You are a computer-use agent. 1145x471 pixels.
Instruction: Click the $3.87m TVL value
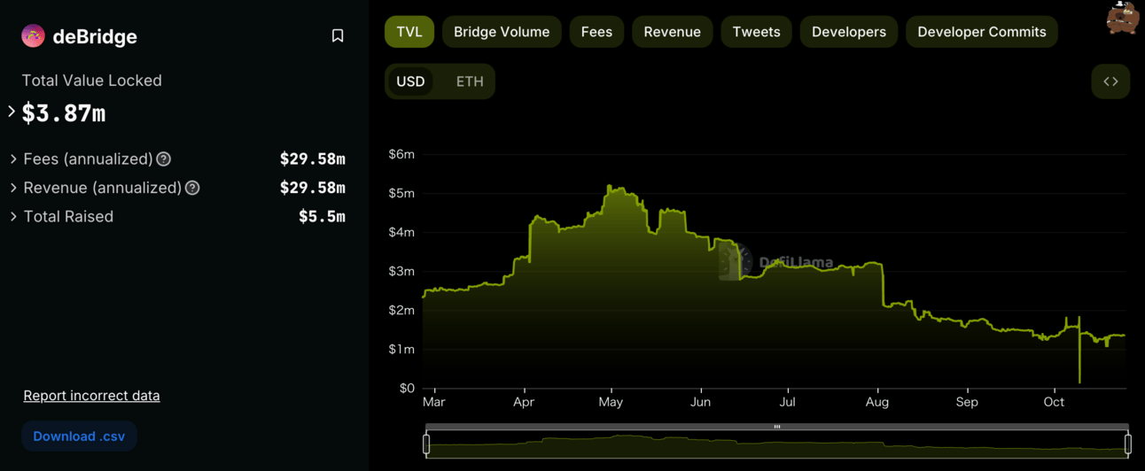click(x=64, y=113)
